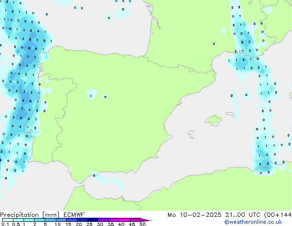Select the legend swatch between 2 and 5
The width and height of the screenshot is (292, 226).
[40, 220]
